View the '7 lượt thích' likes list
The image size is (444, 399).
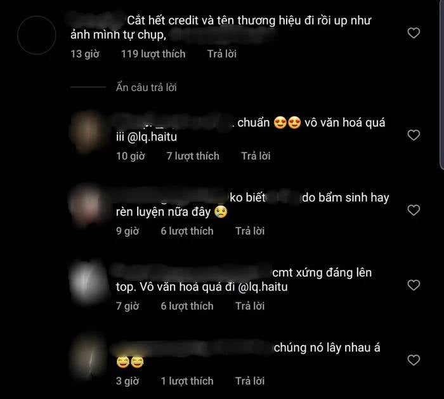coord(193,156)
